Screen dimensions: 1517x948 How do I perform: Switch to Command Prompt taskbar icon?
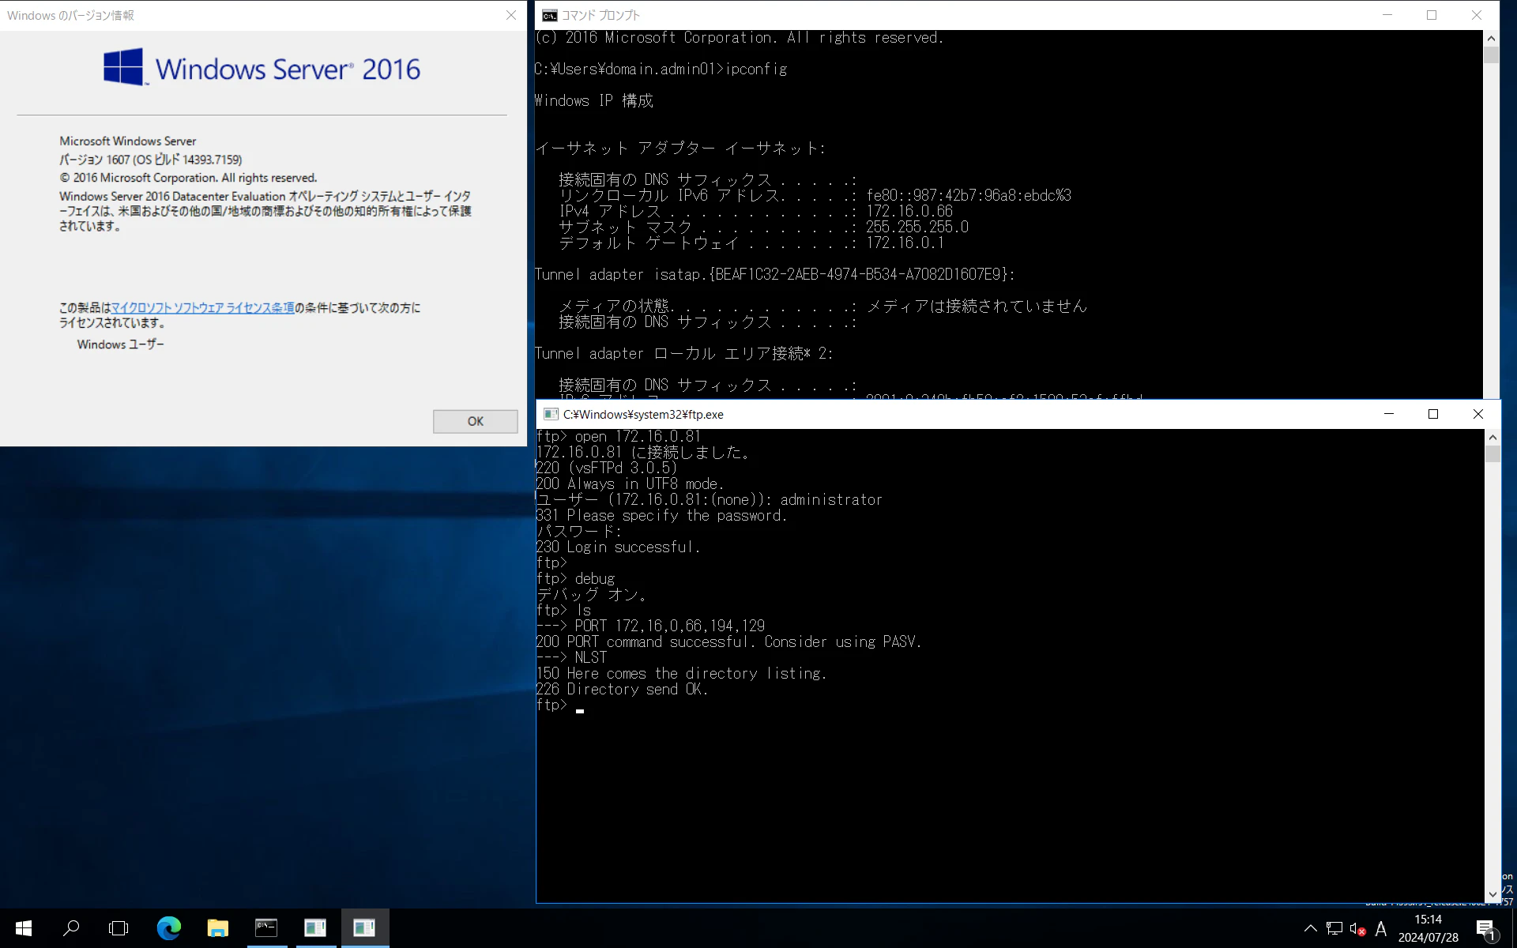[266, 928]
